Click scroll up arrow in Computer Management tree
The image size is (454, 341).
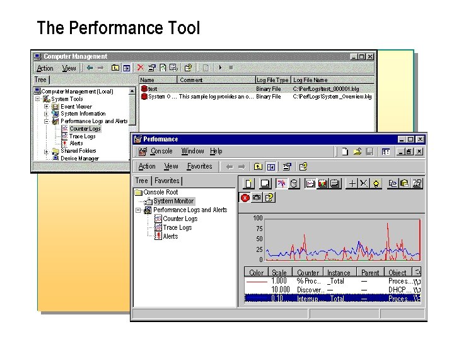tap(132, 91)
